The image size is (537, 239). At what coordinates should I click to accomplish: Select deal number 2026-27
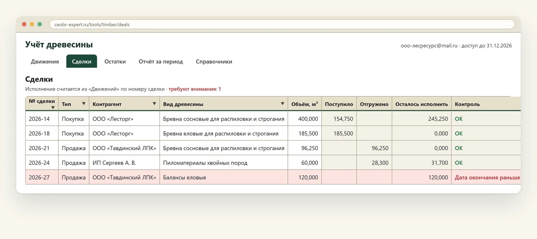click(x=39, y=177)
